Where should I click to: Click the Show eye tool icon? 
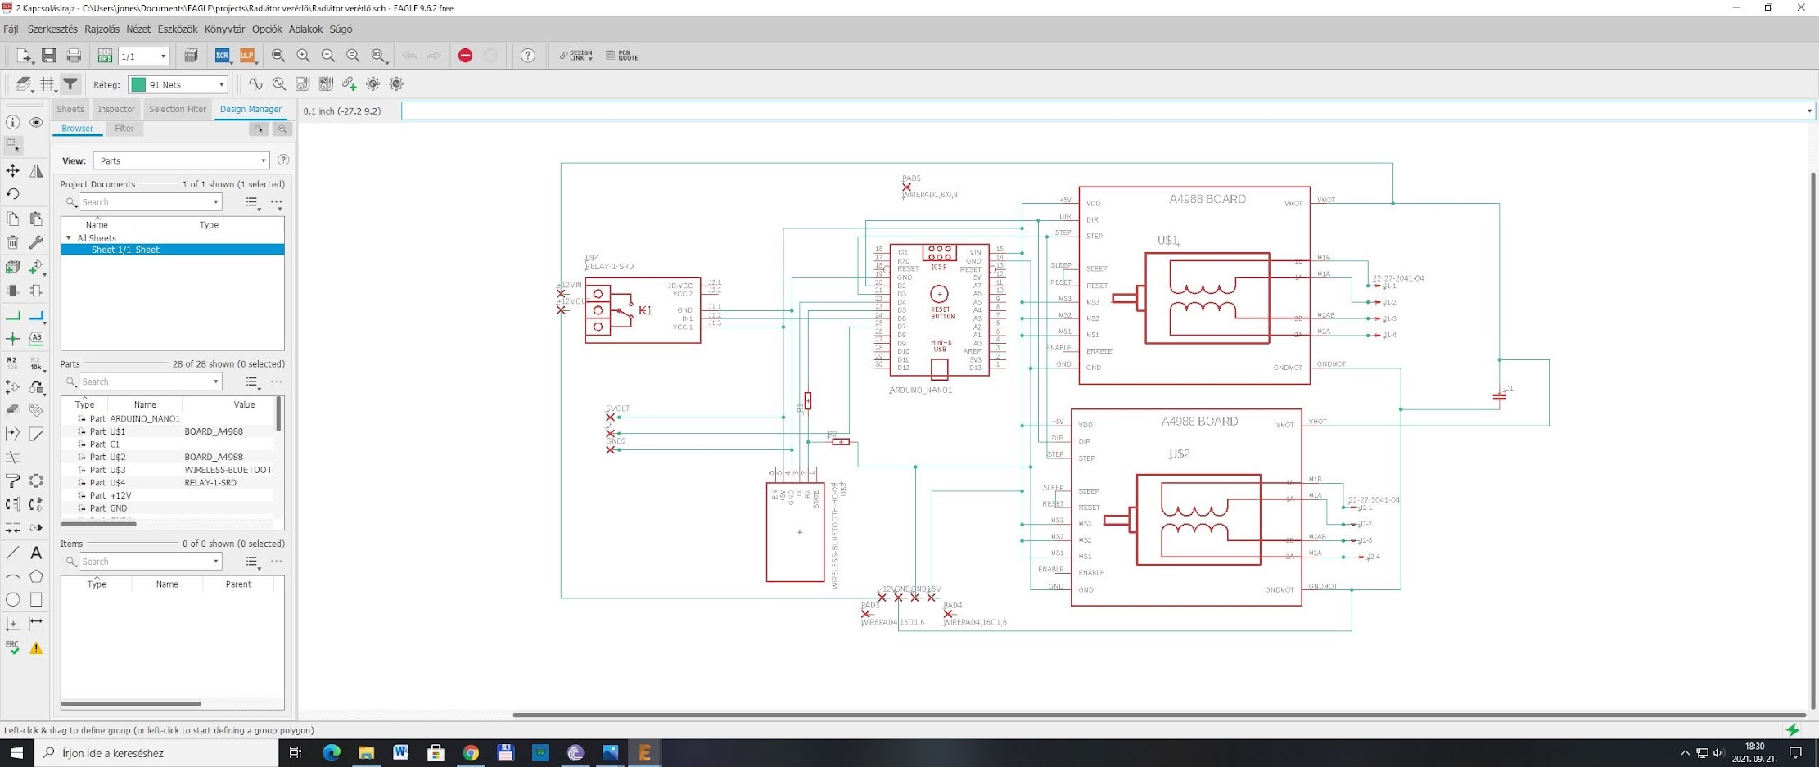36,122
